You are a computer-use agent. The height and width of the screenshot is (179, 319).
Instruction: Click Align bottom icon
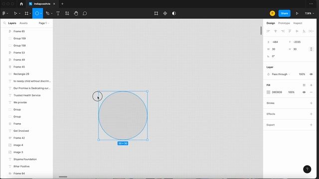coord(304,31)
